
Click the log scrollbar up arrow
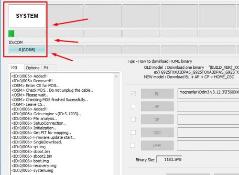tap(116, 77)
